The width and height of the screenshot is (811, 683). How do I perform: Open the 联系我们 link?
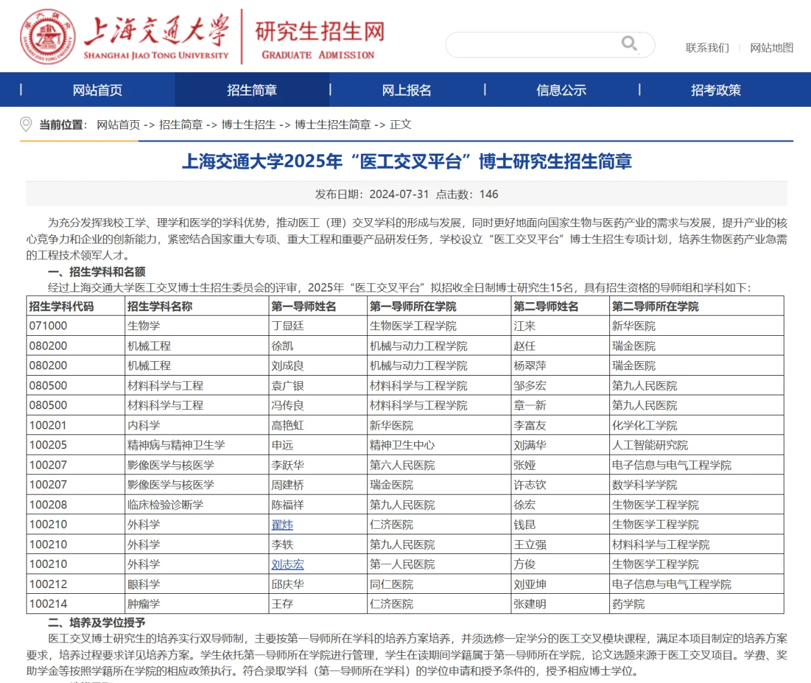(707, 48)
